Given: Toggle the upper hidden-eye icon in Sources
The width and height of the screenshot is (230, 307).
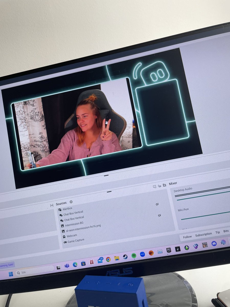Looking at the screenshot, I should point(157,204).
